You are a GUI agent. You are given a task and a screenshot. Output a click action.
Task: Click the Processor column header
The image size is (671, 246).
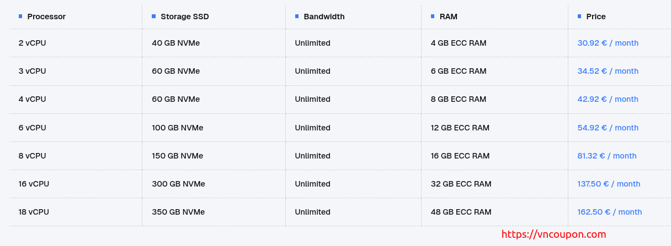coord(46,17)
